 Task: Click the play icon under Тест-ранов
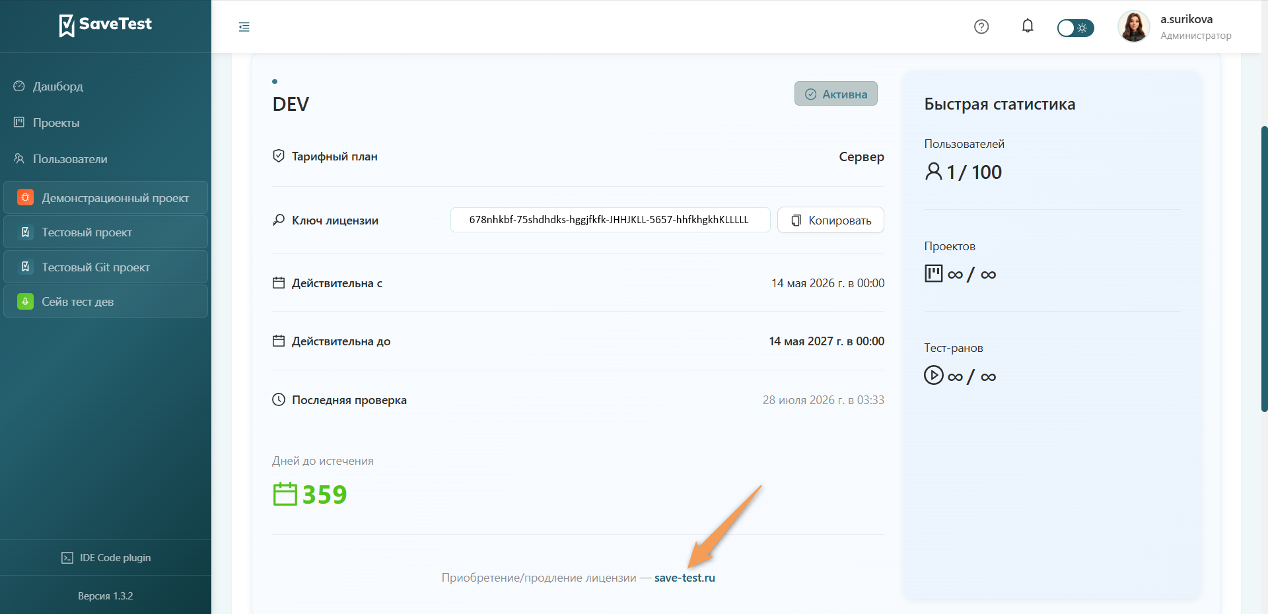(x=934, y=375)
